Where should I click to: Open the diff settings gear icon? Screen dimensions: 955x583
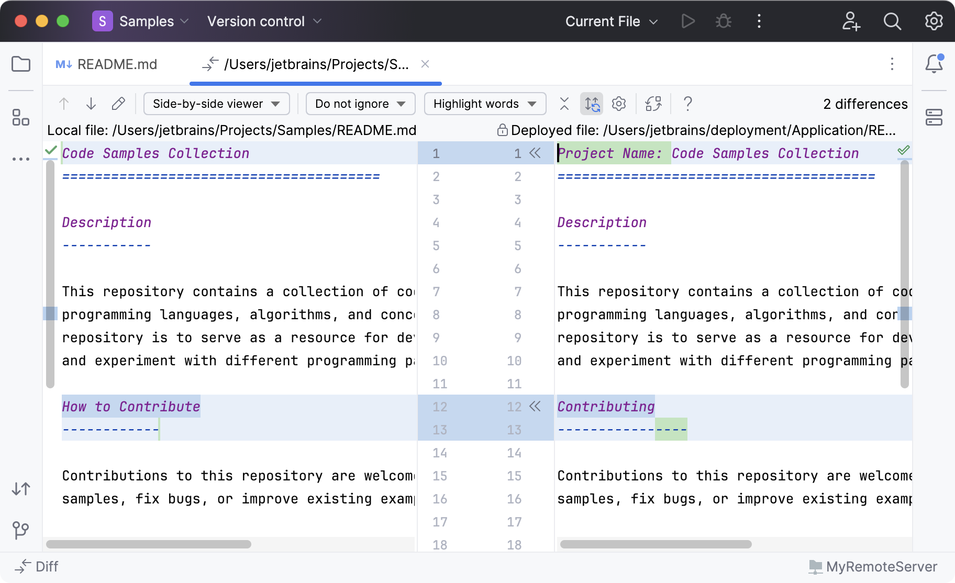619,104
